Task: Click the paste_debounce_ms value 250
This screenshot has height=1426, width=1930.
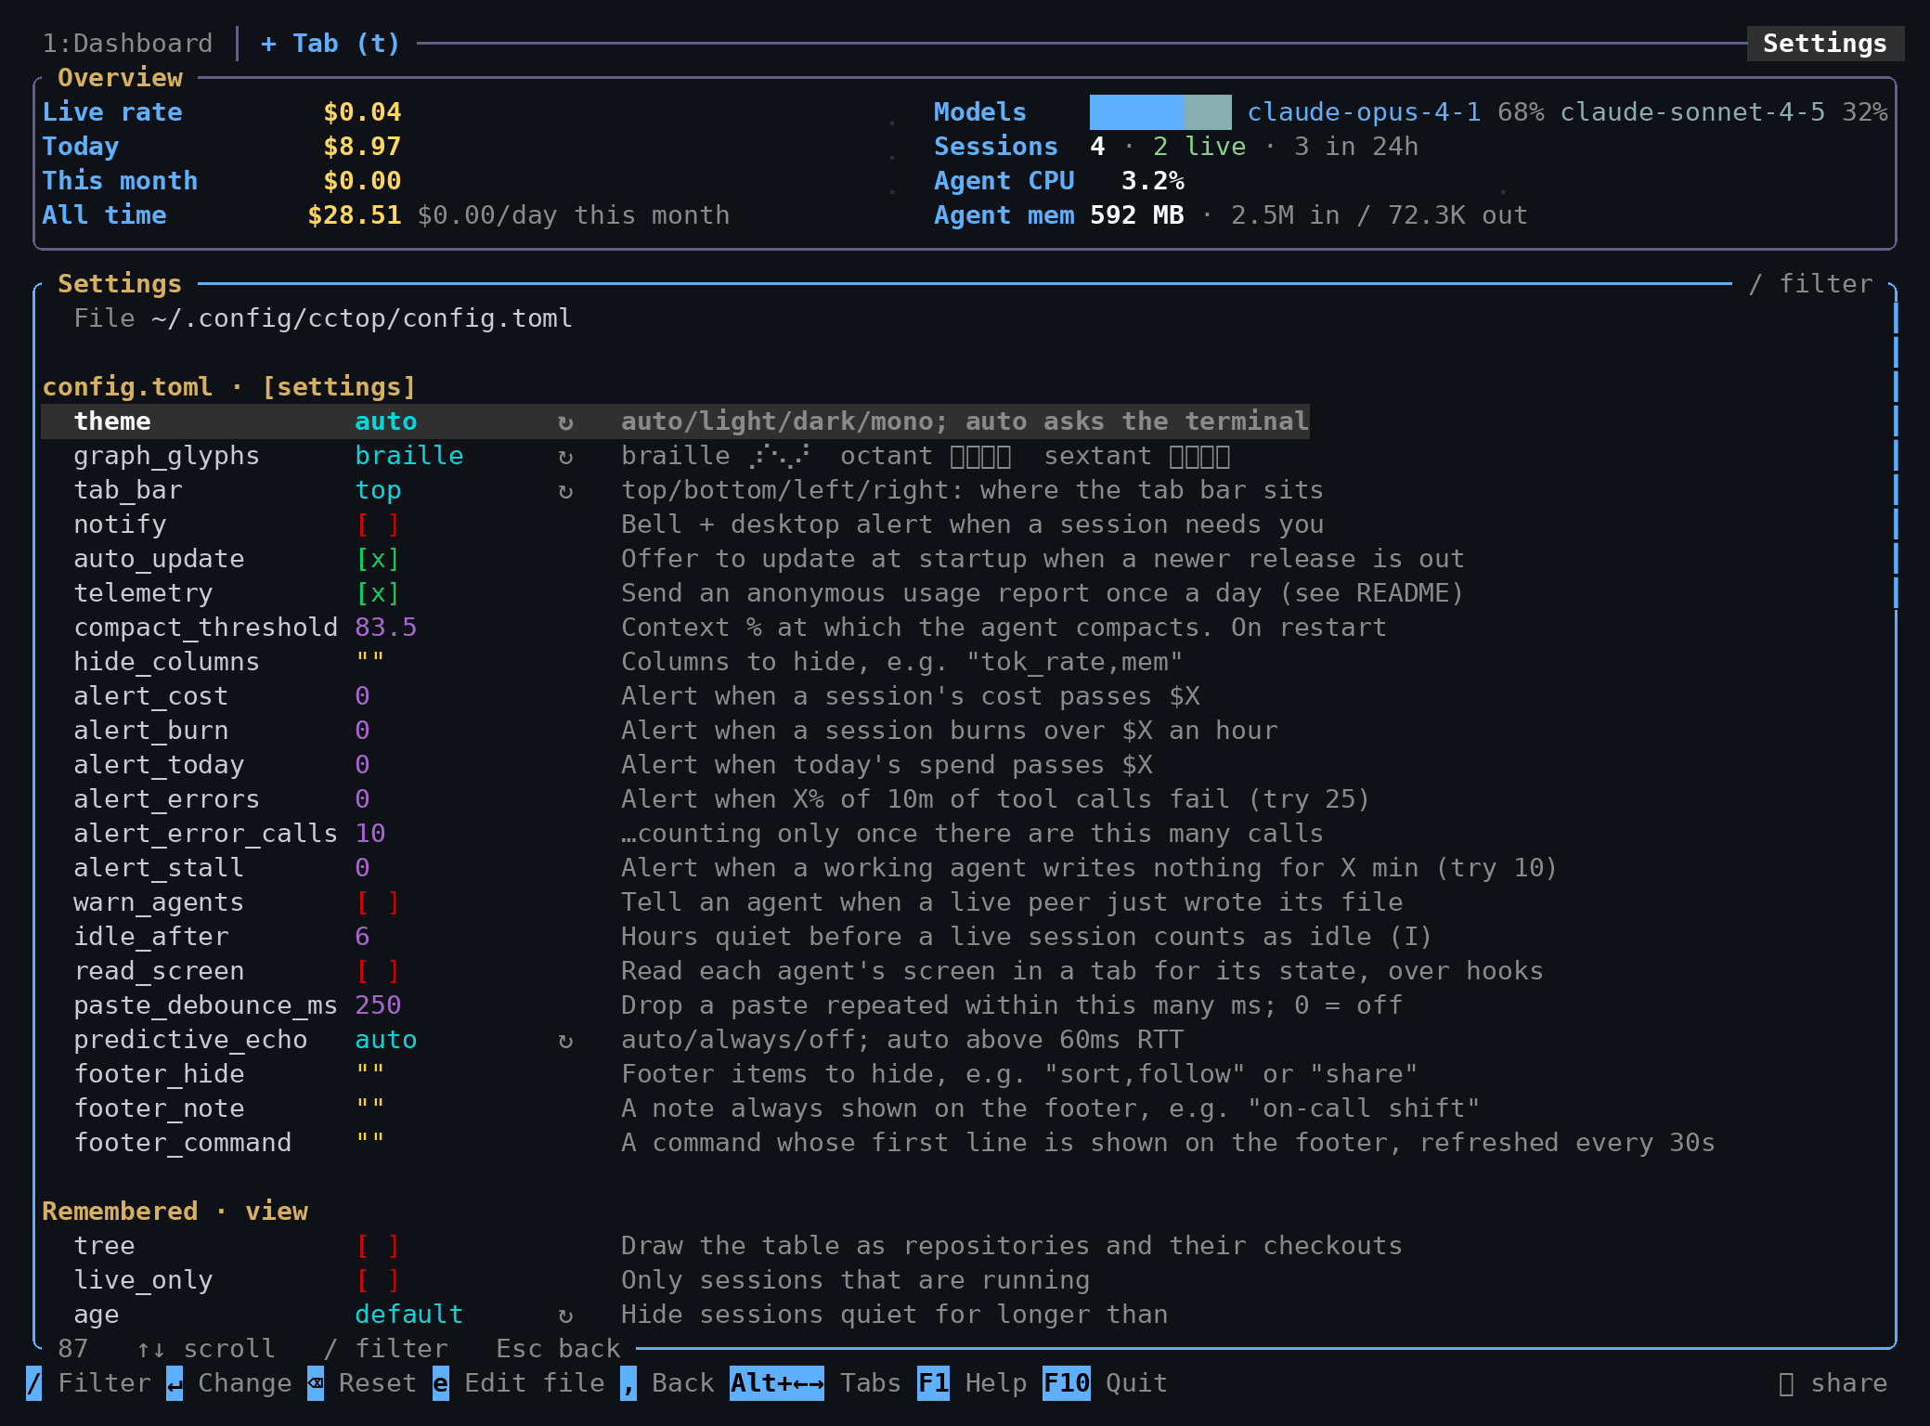Action: [x=378, y=1006]
